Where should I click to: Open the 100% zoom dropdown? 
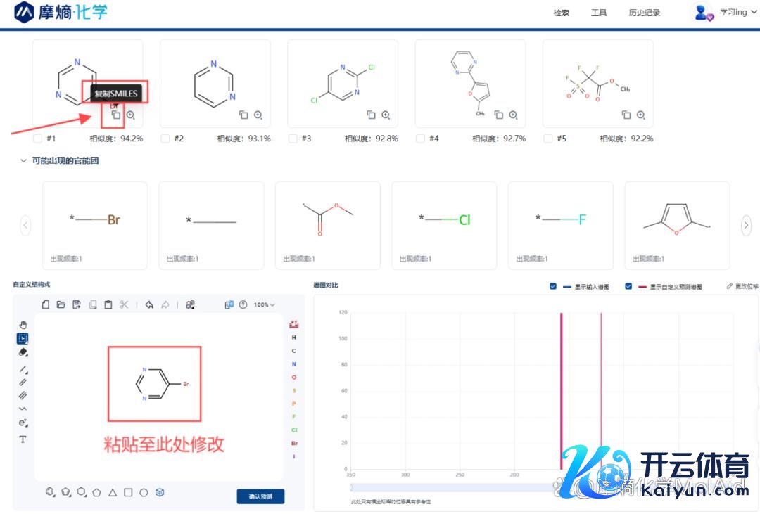(265, 304)
